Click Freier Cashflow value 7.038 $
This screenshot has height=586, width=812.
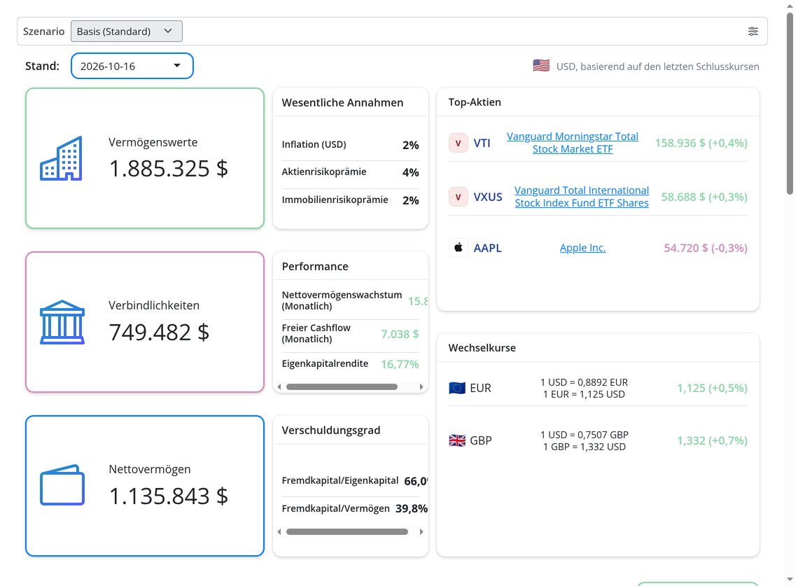pyautogui.click(x=400, y=334)
